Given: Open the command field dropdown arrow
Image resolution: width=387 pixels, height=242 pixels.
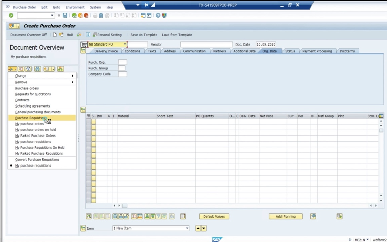Looking at the screenshot, I should pos(52,15).
